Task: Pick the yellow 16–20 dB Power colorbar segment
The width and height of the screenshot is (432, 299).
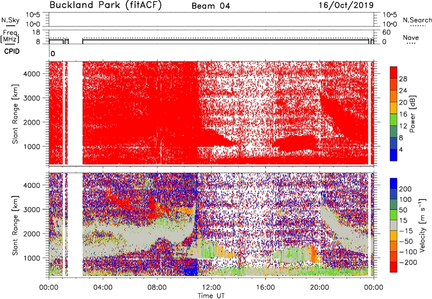Action: tap(394, 107)
